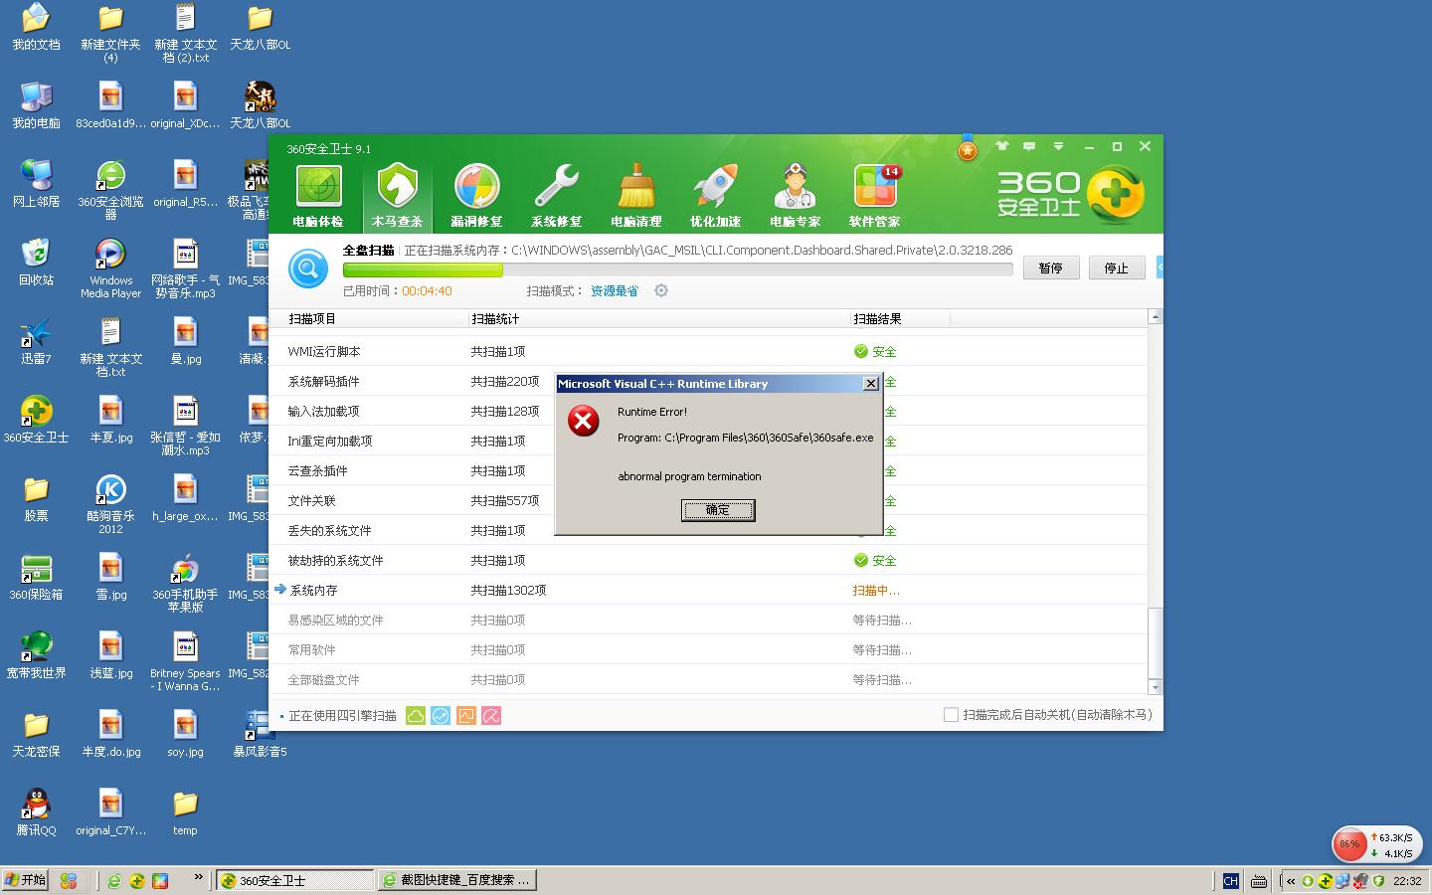The width and height of the screenshot is (1432, 895).
Task: Click the network computers tray icon
Action: [x=1342, y=881]
